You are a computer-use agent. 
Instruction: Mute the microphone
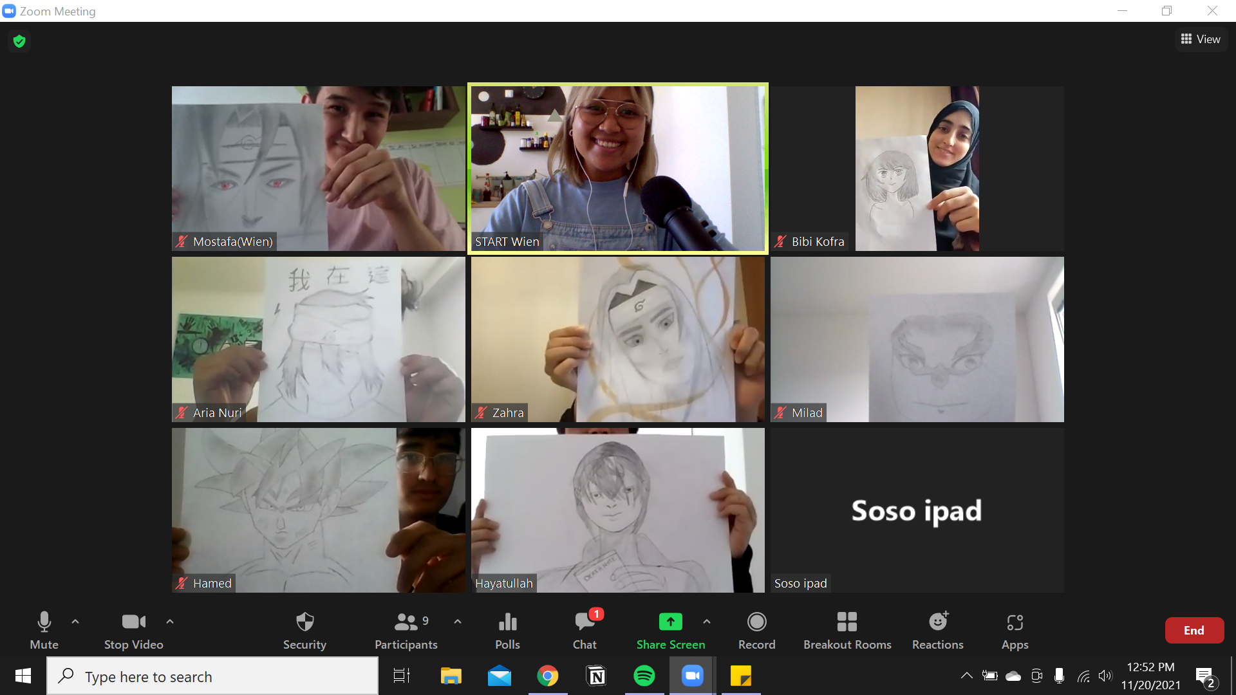click(x=44, y=631)
